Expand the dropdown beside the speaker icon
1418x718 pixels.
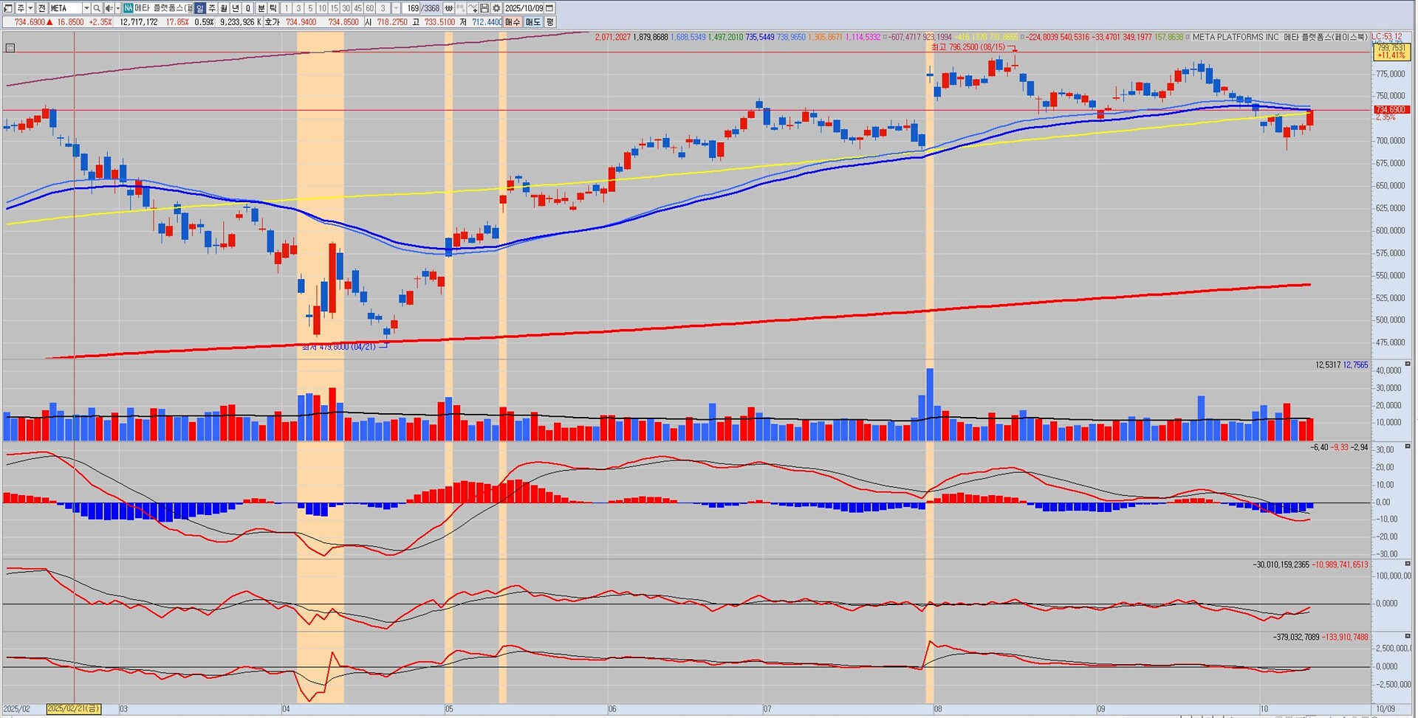[x=117, y=8]
